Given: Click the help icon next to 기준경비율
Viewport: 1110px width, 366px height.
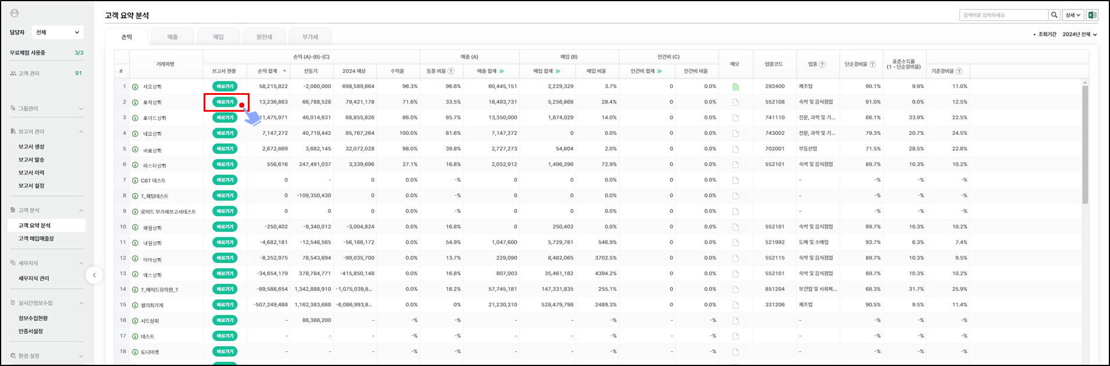Looking at the screenshot, I should pyautogui.click(x=959, y=72).
